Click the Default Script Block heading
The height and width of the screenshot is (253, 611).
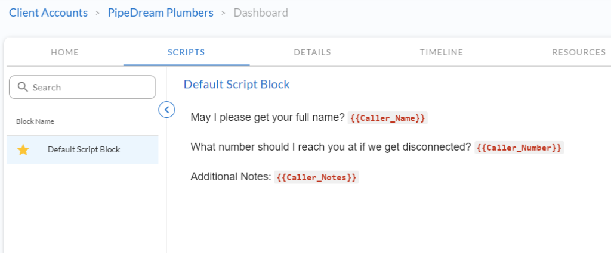pos(236,85)
